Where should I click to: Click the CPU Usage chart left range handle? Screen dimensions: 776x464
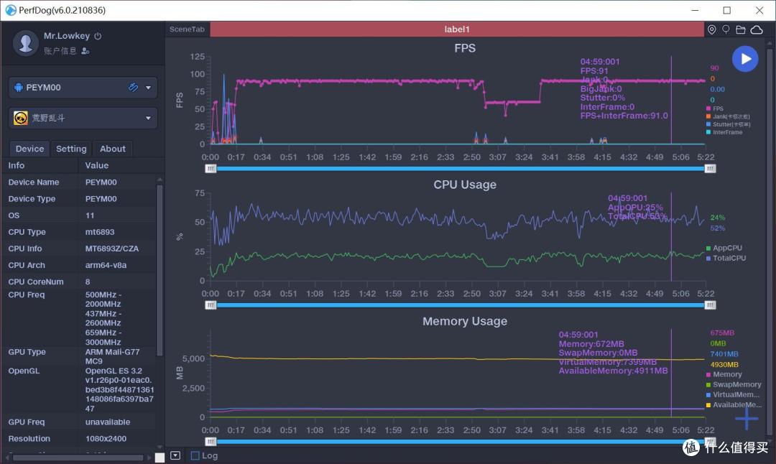point(211,305)
